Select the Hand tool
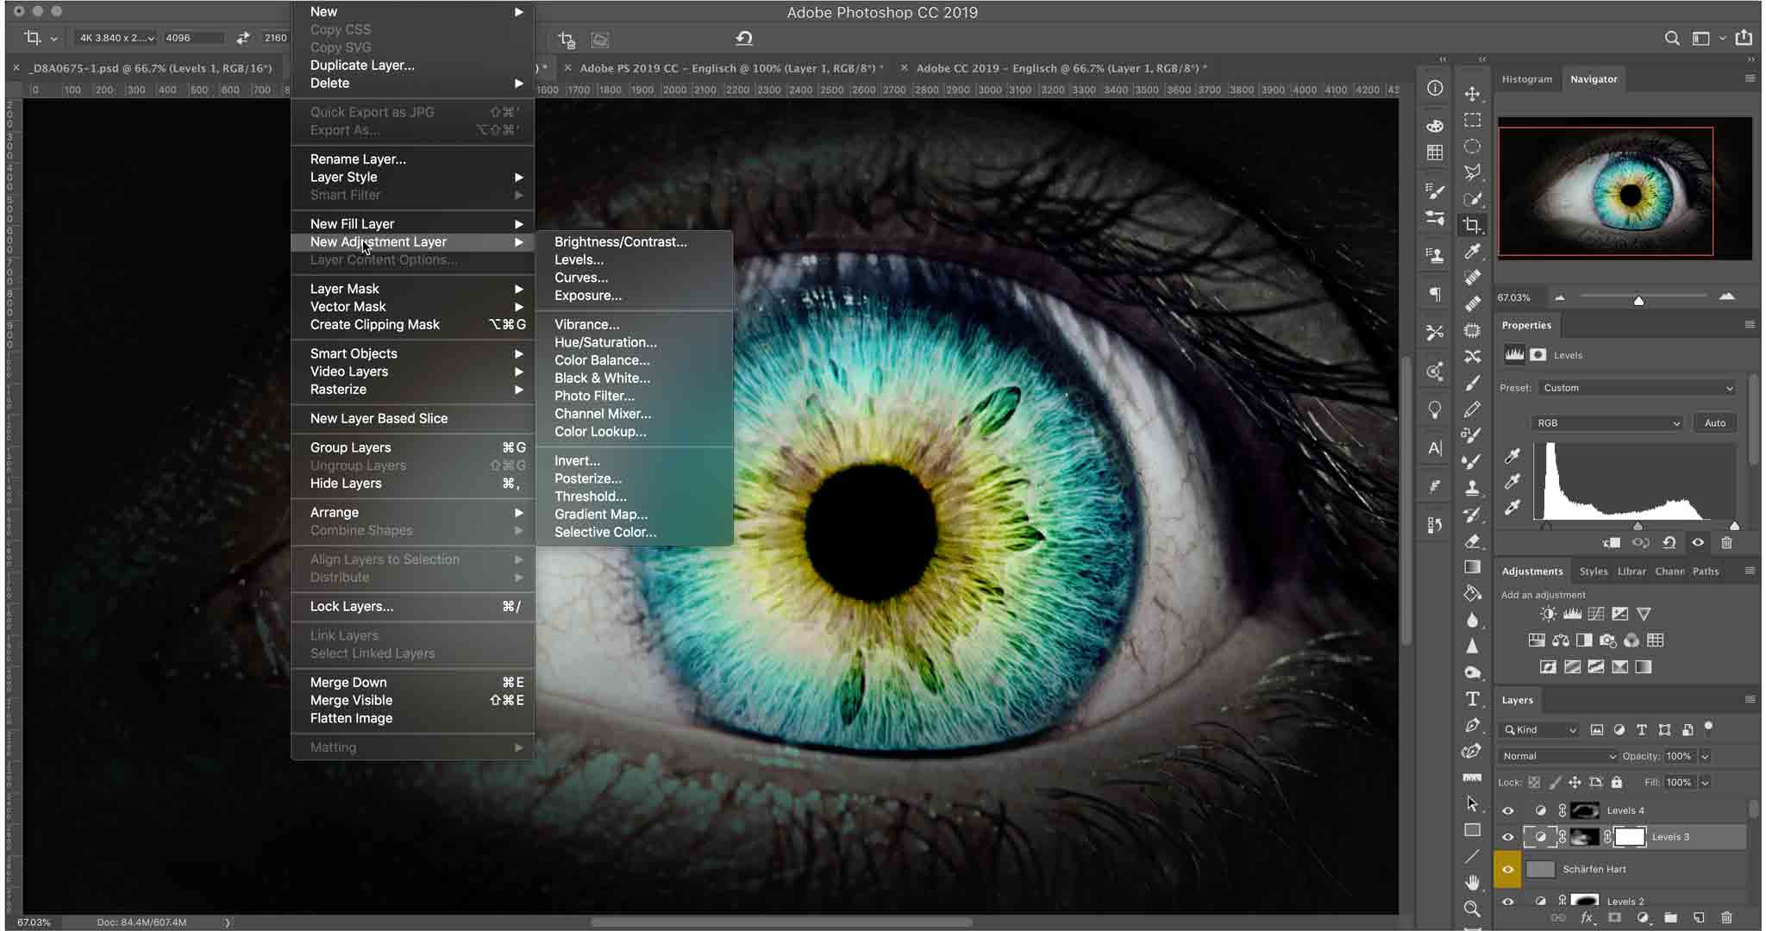The height and width of the screenshot is (931, 1766). point(1472,882)
